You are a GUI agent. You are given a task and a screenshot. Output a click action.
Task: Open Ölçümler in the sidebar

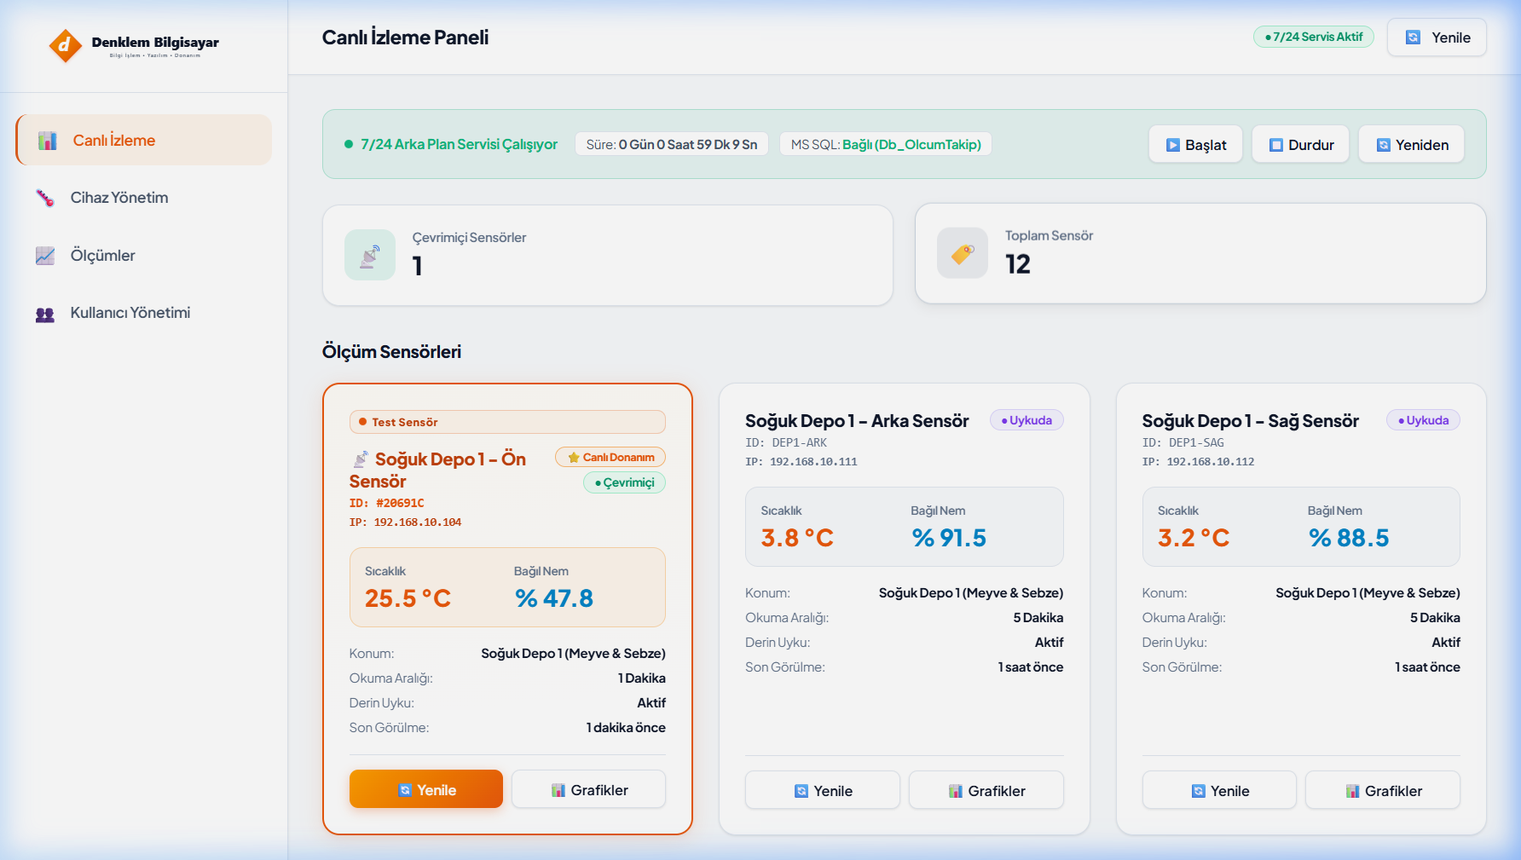pyautogui.click(x=144, y=256)
